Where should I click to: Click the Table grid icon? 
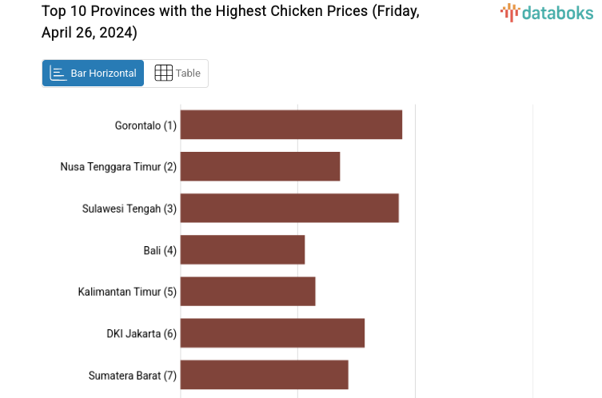[x=163, y=74]
